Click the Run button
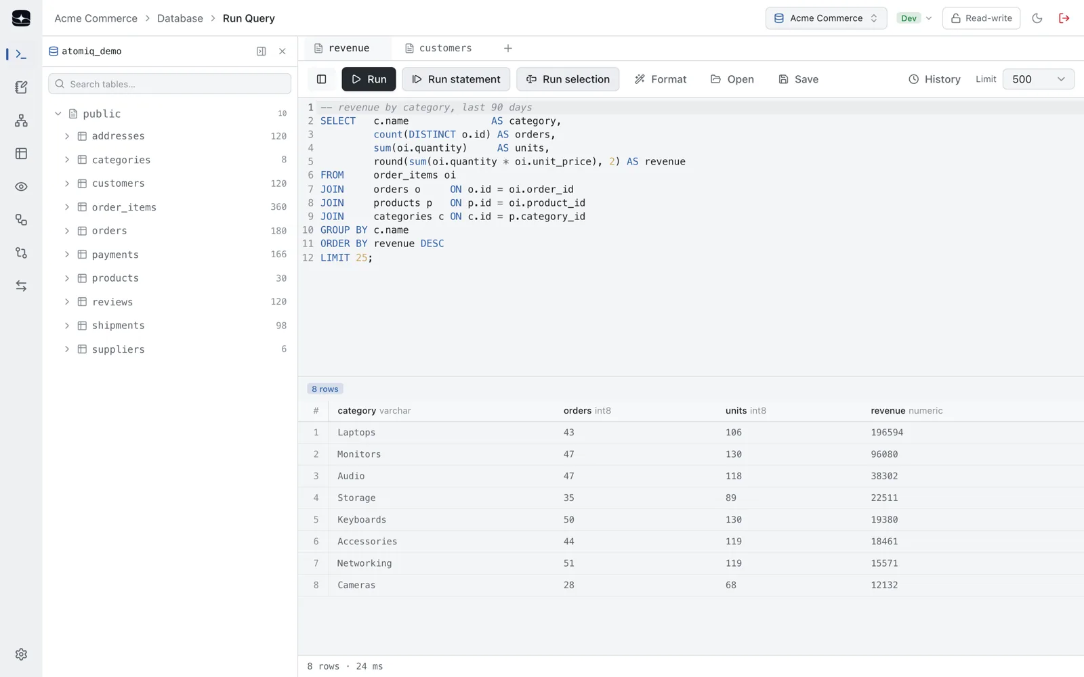The width and height of the screenshot is (1084, 677). (x=369, y=79)
